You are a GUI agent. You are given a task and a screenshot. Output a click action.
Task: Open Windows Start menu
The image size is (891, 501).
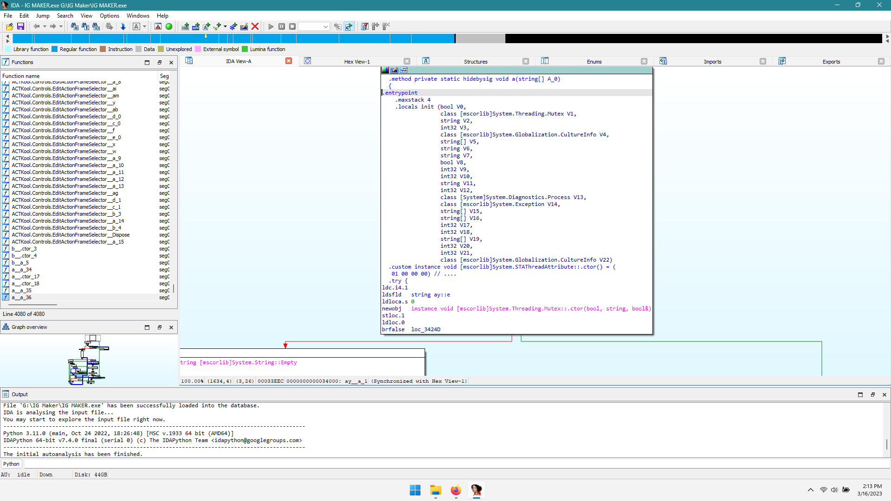(x=415, y=490)
